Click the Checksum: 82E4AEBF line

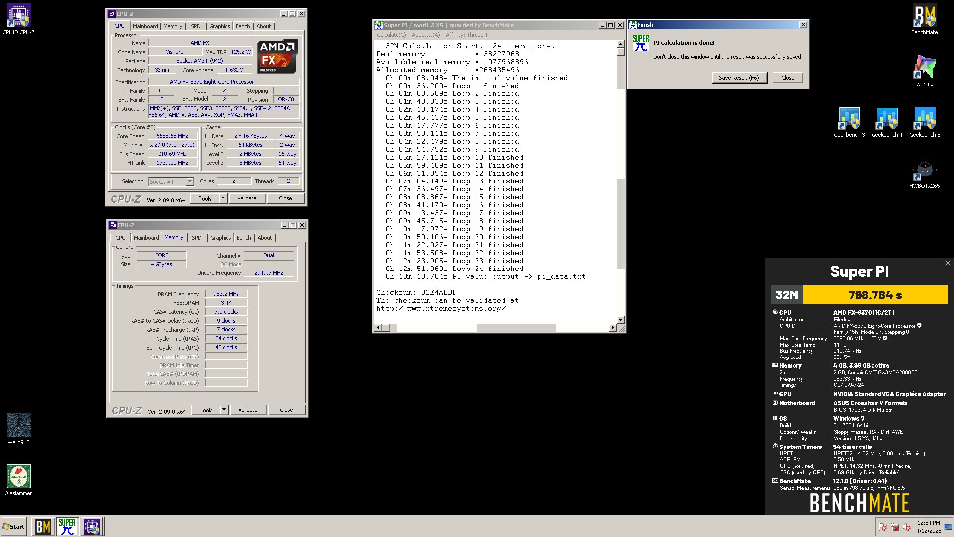pos(416,292)
